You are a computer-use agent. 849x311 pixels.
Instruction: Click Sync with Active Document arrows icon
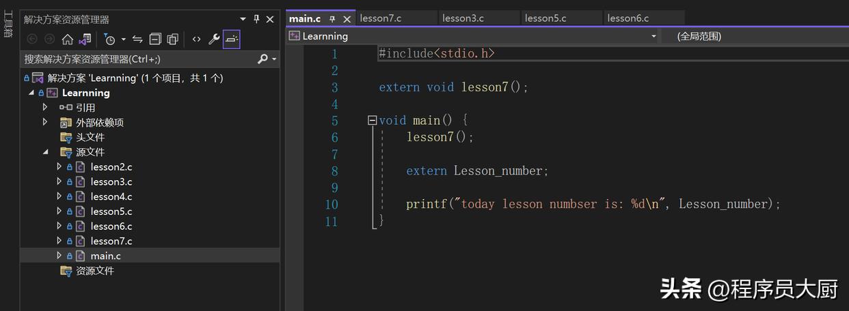(x=137, y=40)
